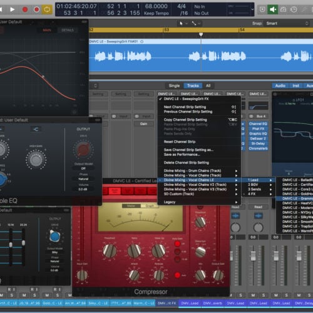Viewport: 313px width, 313px height.
Task: Expand the Legacy submenu
Action: (199, 202)
